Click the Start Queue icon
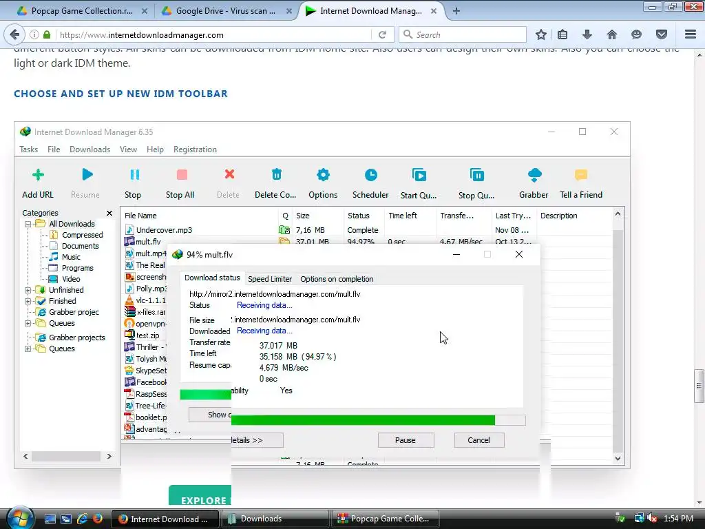Viewport: 705px width, 529px height. tap(419, 175)
